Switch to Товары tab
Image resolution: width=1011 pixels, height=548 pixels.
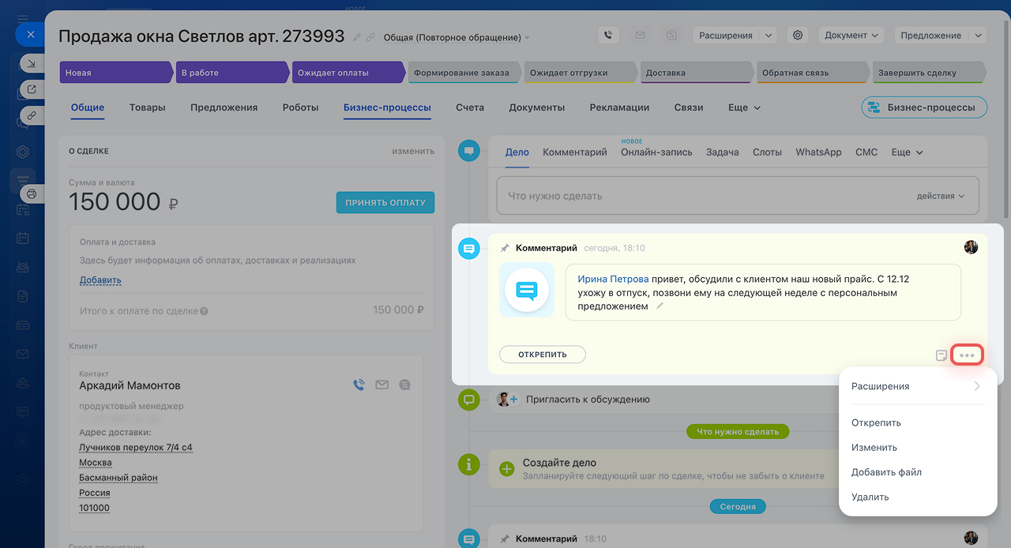click(x=147, y=107)
